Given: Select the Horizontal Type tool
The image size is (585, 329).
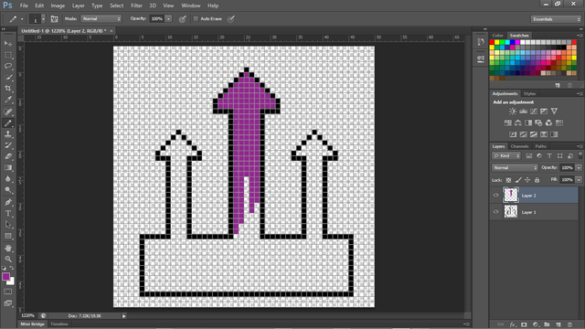Looking at the screenshot, I should (x=8, y=213).
